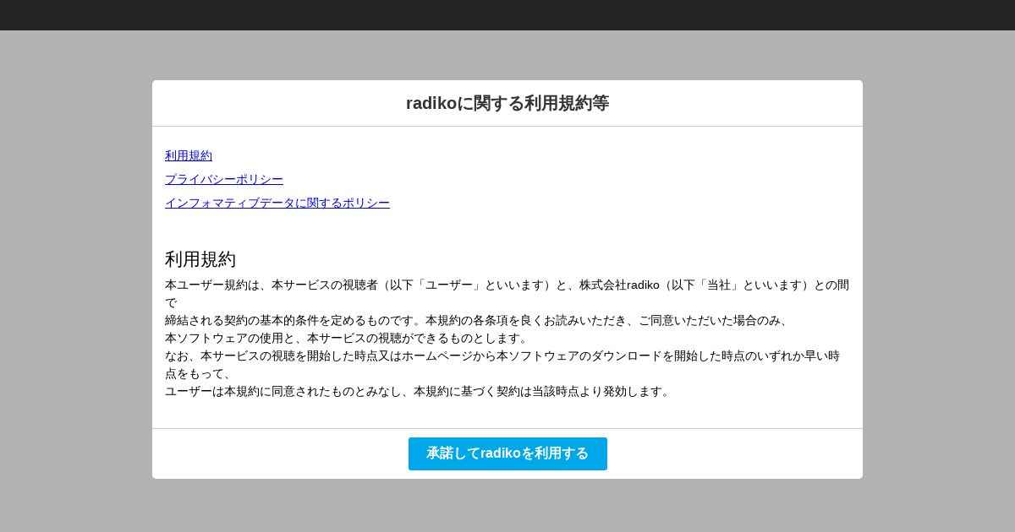Open the 利用規約 link

[189, 155]
